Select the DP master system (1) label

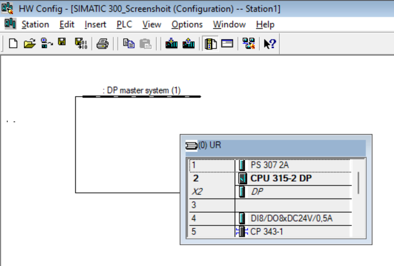[x=141, y=90]
